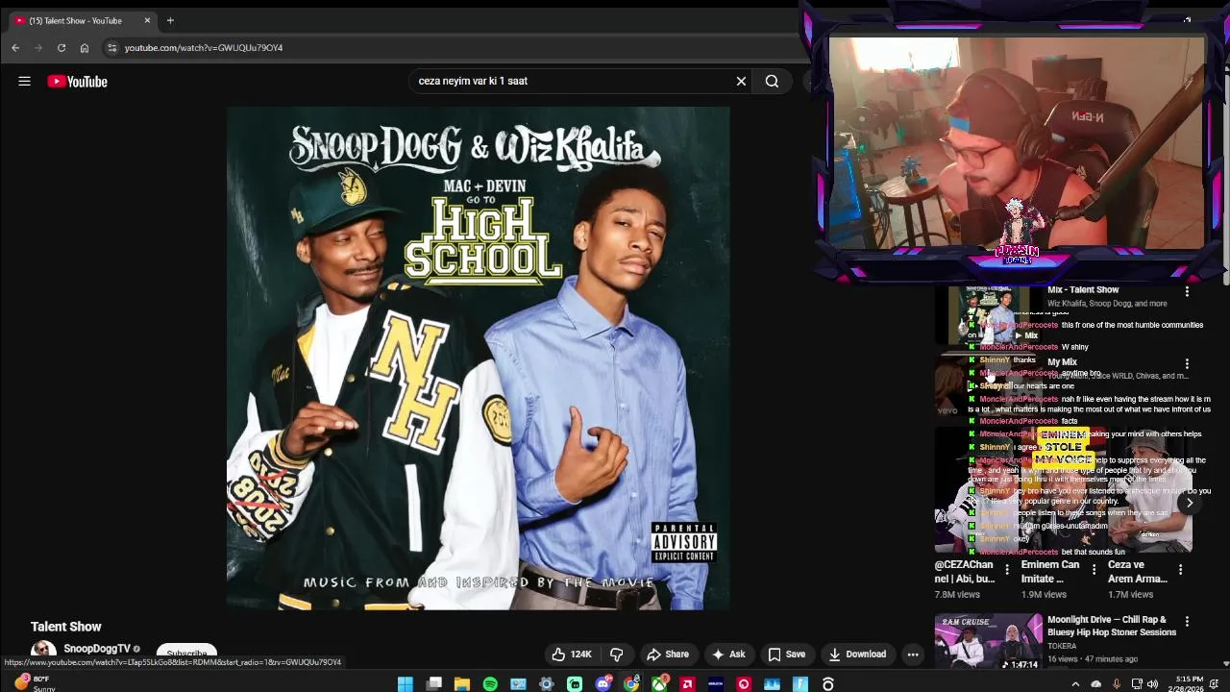Screen dimensions: 1230x692
Task: Click the Snoop Dogg album art video
Action: [x=479, y=358]
